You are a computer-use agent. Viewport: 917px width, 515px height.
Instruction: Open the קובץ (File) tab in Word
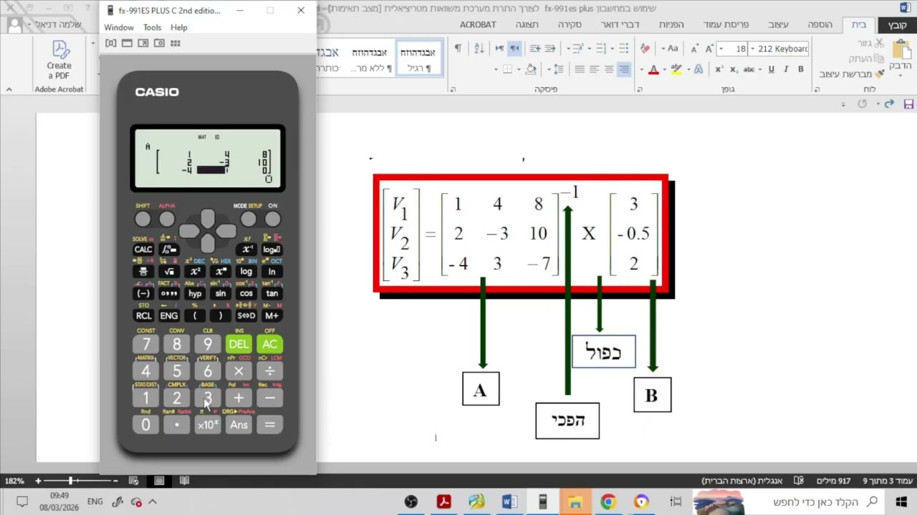pos(898,24)
